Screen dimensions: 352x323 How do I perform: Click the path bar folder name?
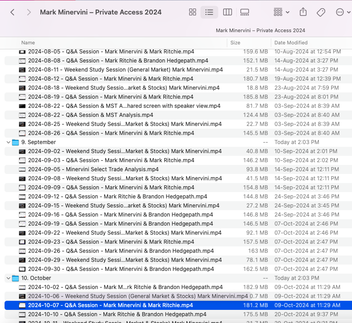point(260,30)
